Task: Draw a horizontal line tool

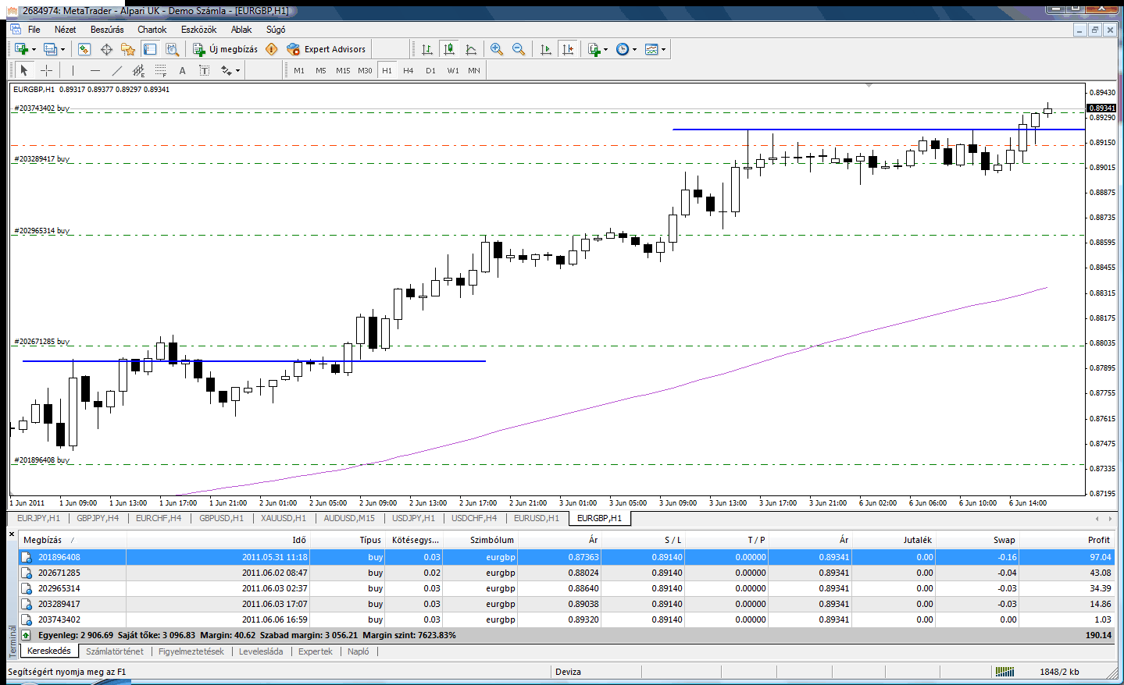Action: [95, 70]
